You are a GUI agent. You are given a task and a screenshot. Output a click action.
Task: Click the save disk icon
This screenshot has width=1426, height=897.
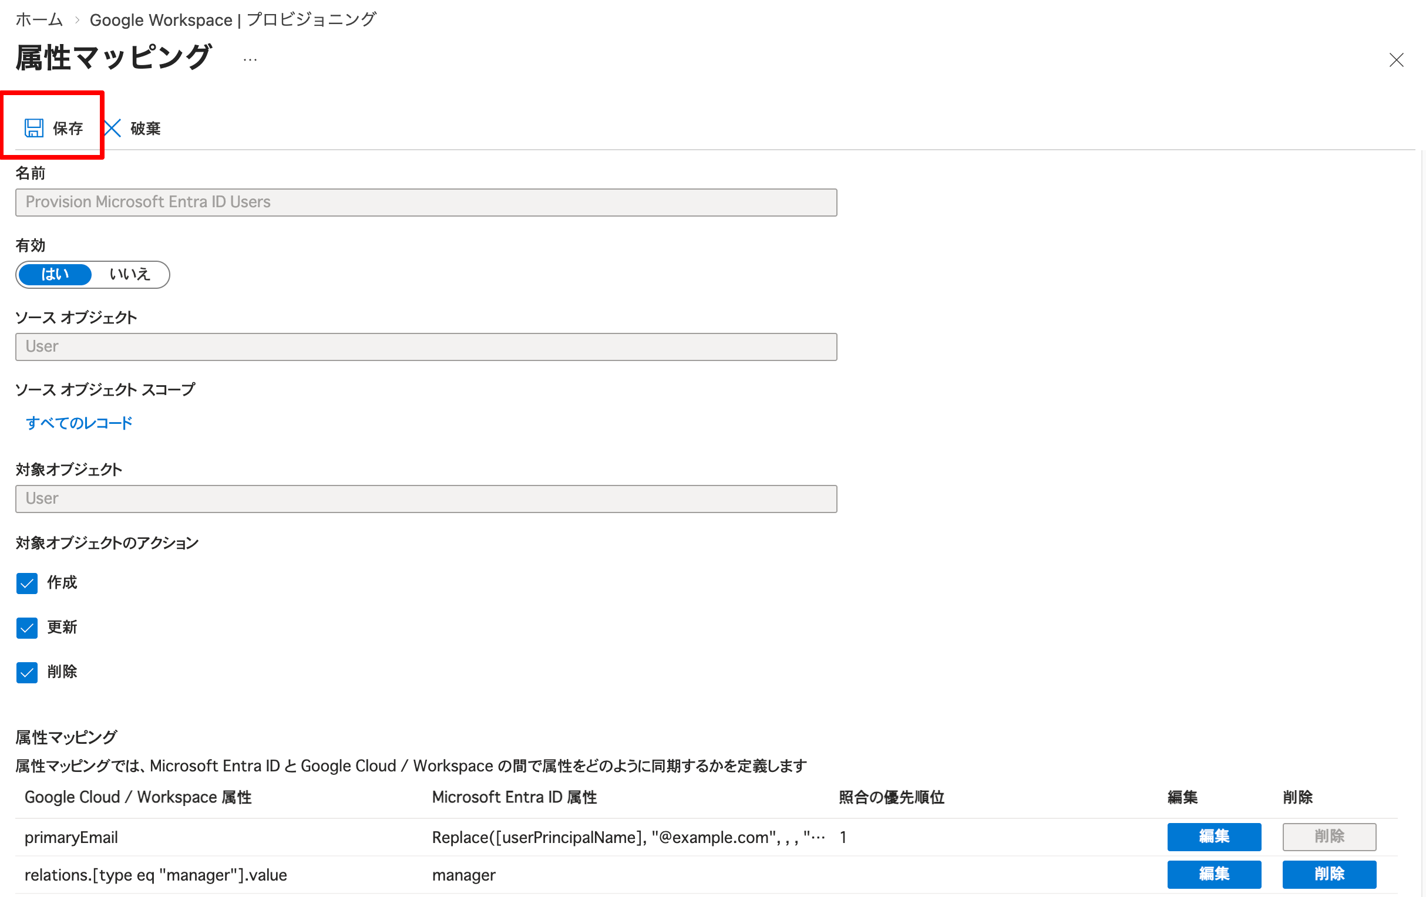(33, 127)
